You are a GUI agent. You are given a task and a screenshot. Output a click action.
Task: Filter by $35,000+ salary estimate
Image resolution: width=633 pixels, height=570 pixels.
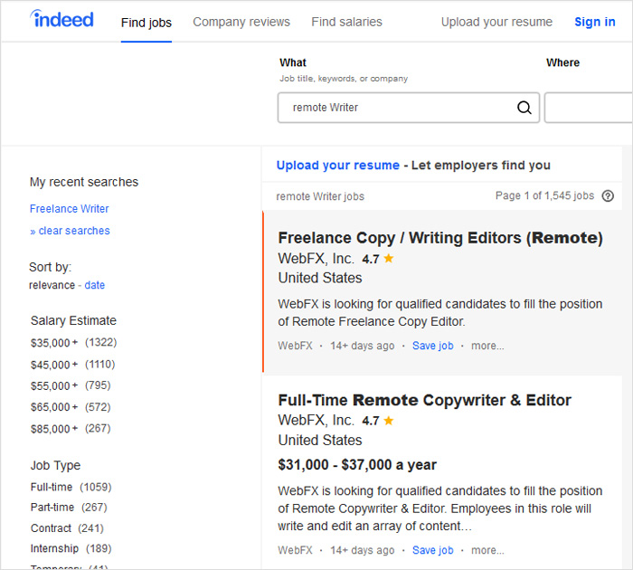pos(53,343)
